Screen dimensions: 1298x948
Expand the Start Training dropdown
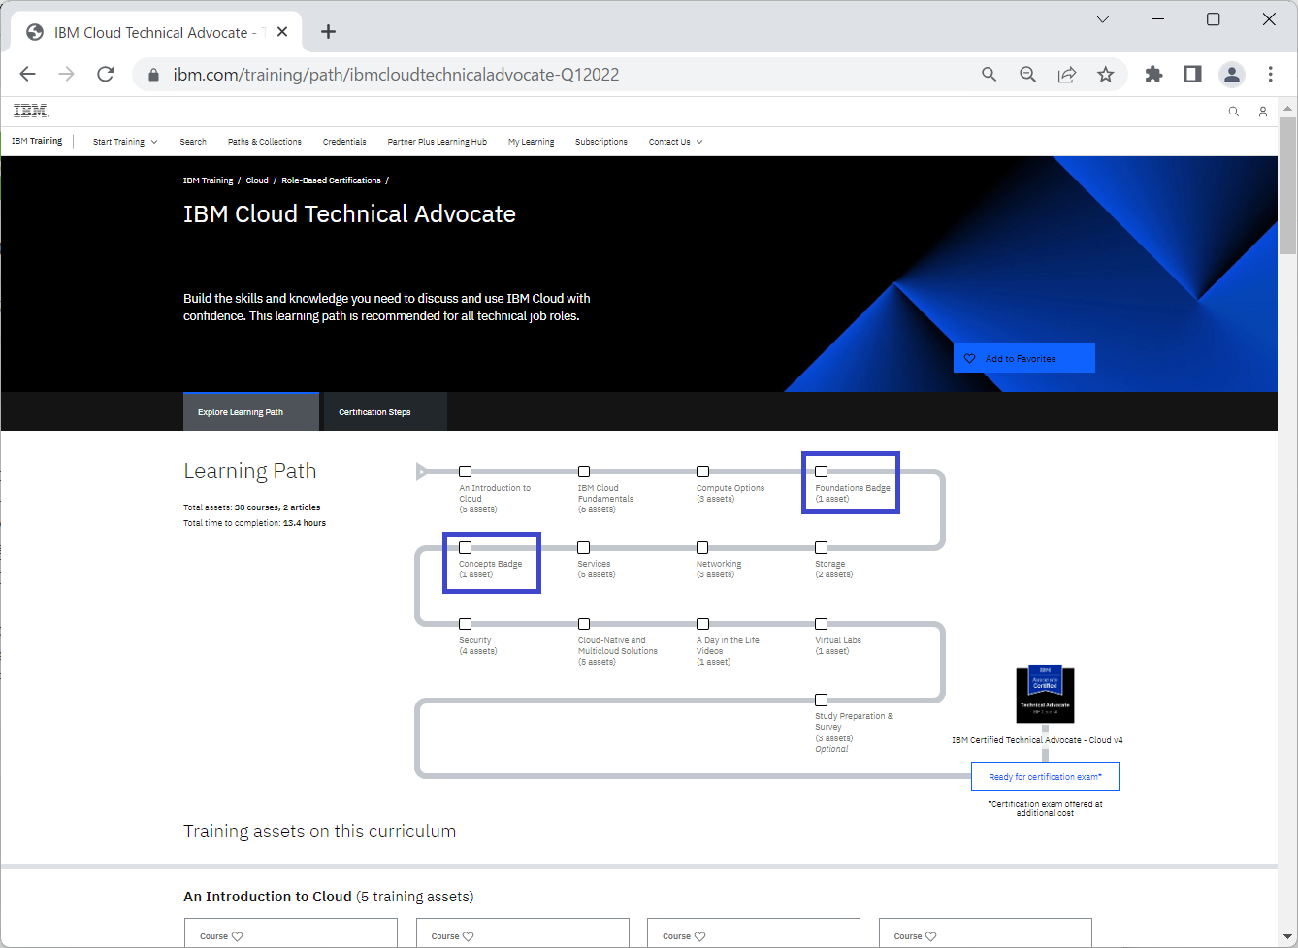(x=124, y=141)
